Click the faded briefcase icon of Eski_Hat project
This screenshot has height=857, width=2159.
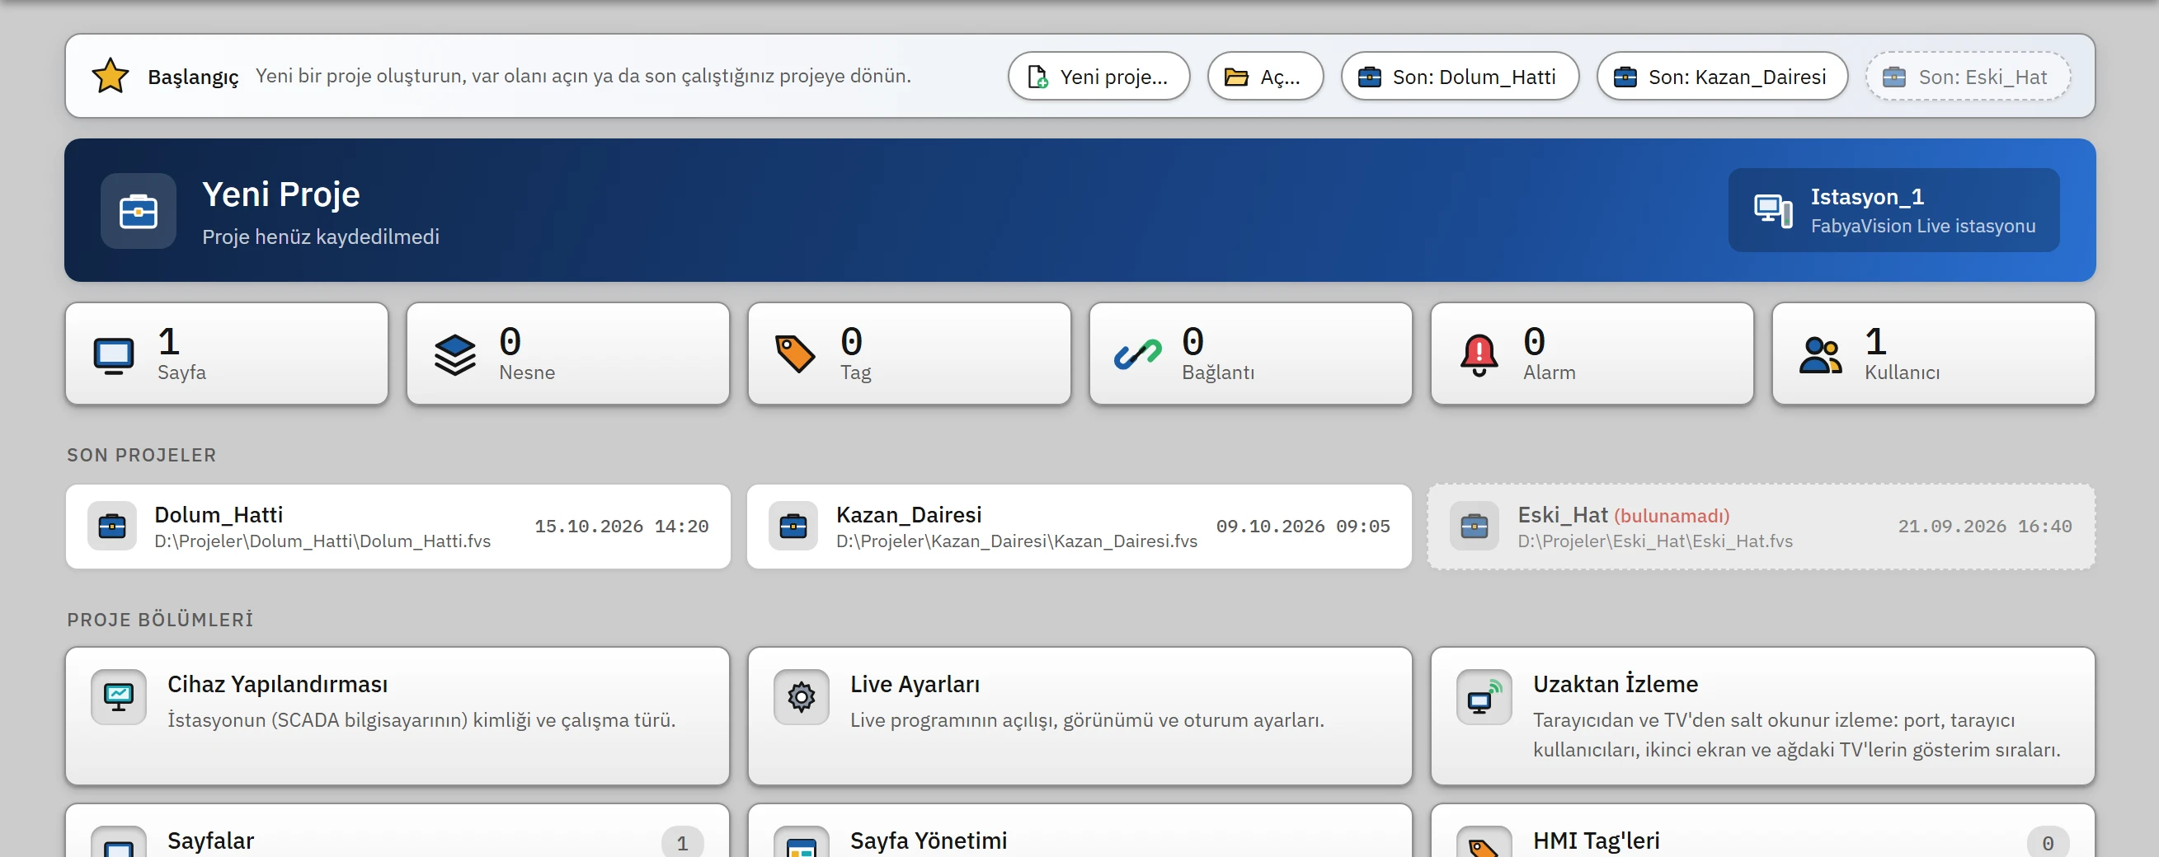click(1475, 527)
